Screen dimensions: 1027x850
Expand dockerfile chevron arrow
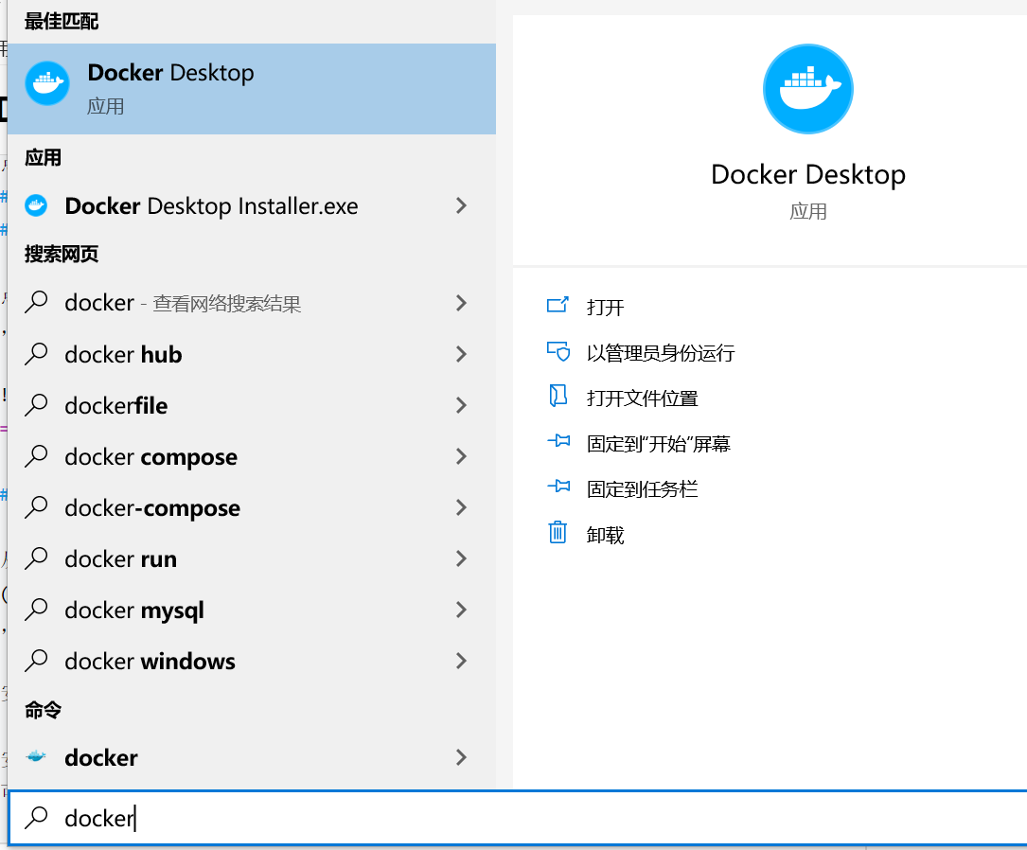461,405
